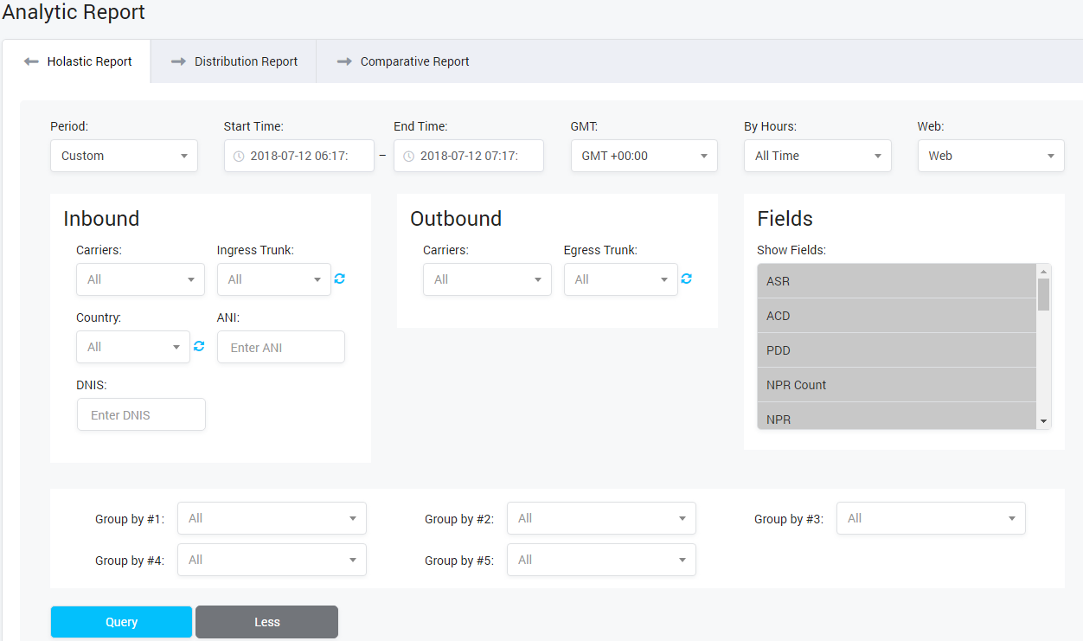Click the arrow icon on Comparative Report tab

(344, 61)
